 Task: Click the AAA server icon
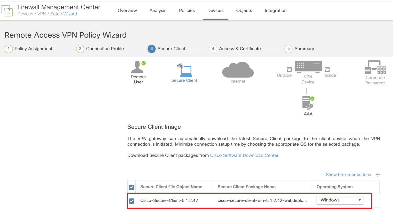pyautogui.click(x=306, y=101)
